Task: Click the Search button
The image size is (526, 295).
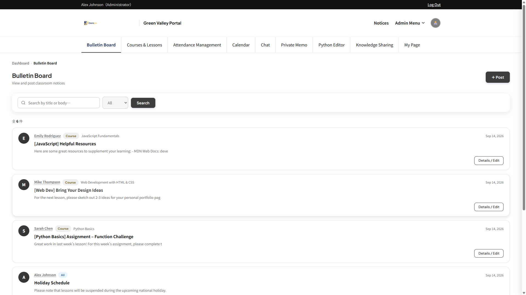Action: pos(143,103)
